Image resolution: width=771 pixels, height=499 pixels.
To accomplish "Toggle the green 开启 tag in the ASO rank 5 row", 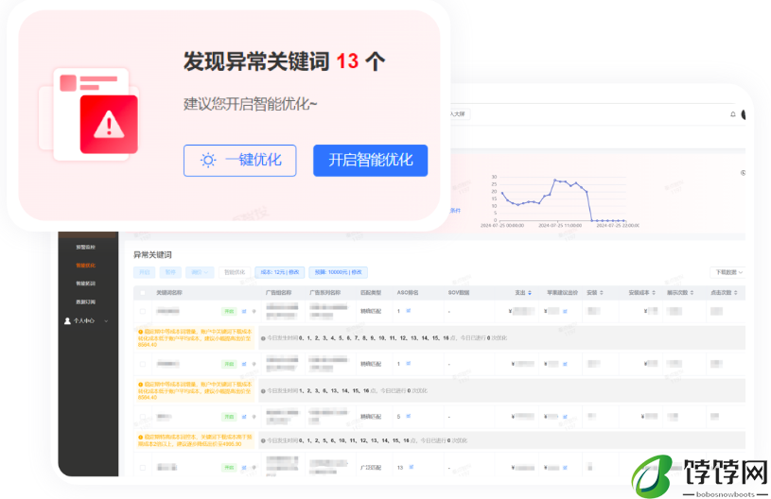I will [229, 417].
